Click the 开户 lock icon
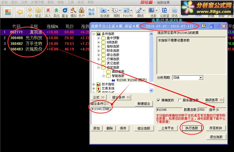The image size is (234, 152). 82,12
